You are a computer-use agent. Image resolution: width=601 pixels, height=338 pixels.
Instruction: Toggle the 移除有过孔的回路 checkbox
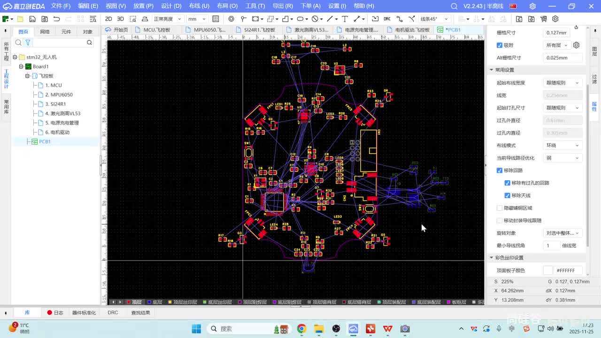click(507, 183)
